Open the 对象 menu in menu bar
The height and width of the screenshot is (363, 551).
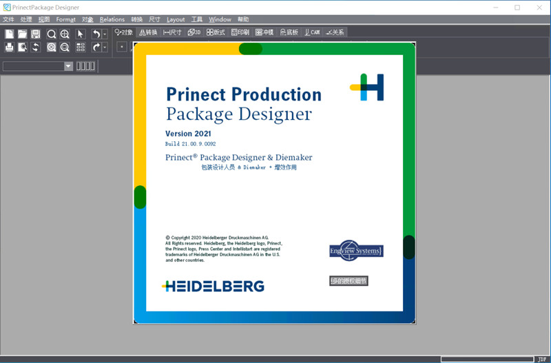tap(87, 19)
